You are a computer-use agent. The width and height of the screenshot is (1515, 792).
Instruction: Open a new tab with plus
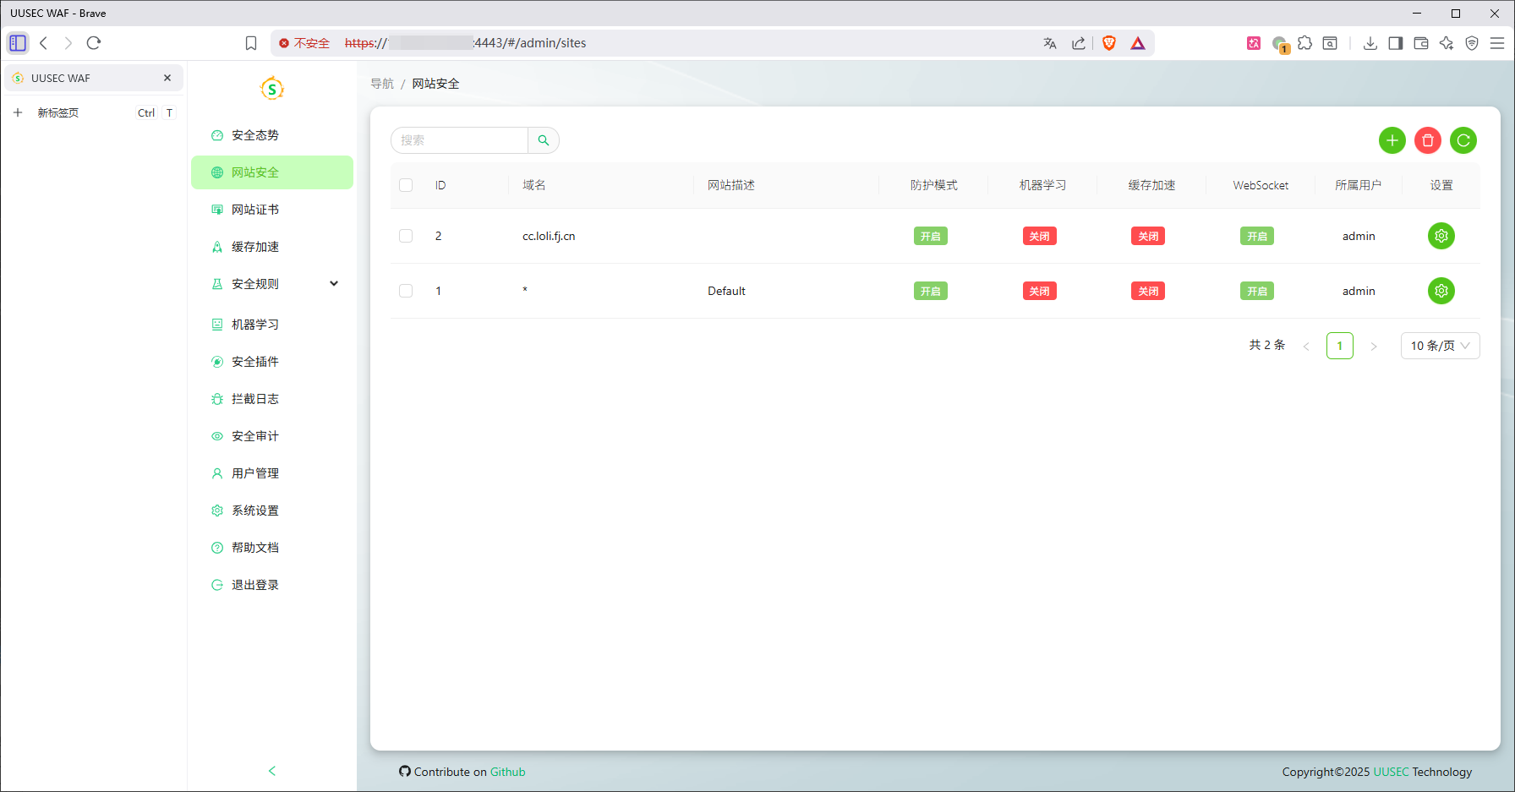(x=18, y=112)
